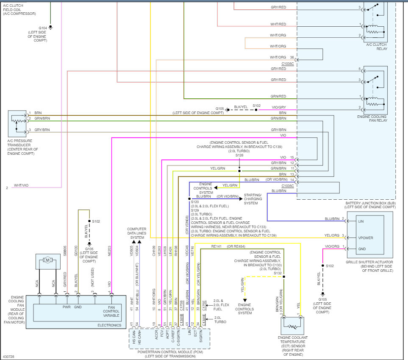
Task: Click diagram number '430728'
Action: click(x=8, y=357)
